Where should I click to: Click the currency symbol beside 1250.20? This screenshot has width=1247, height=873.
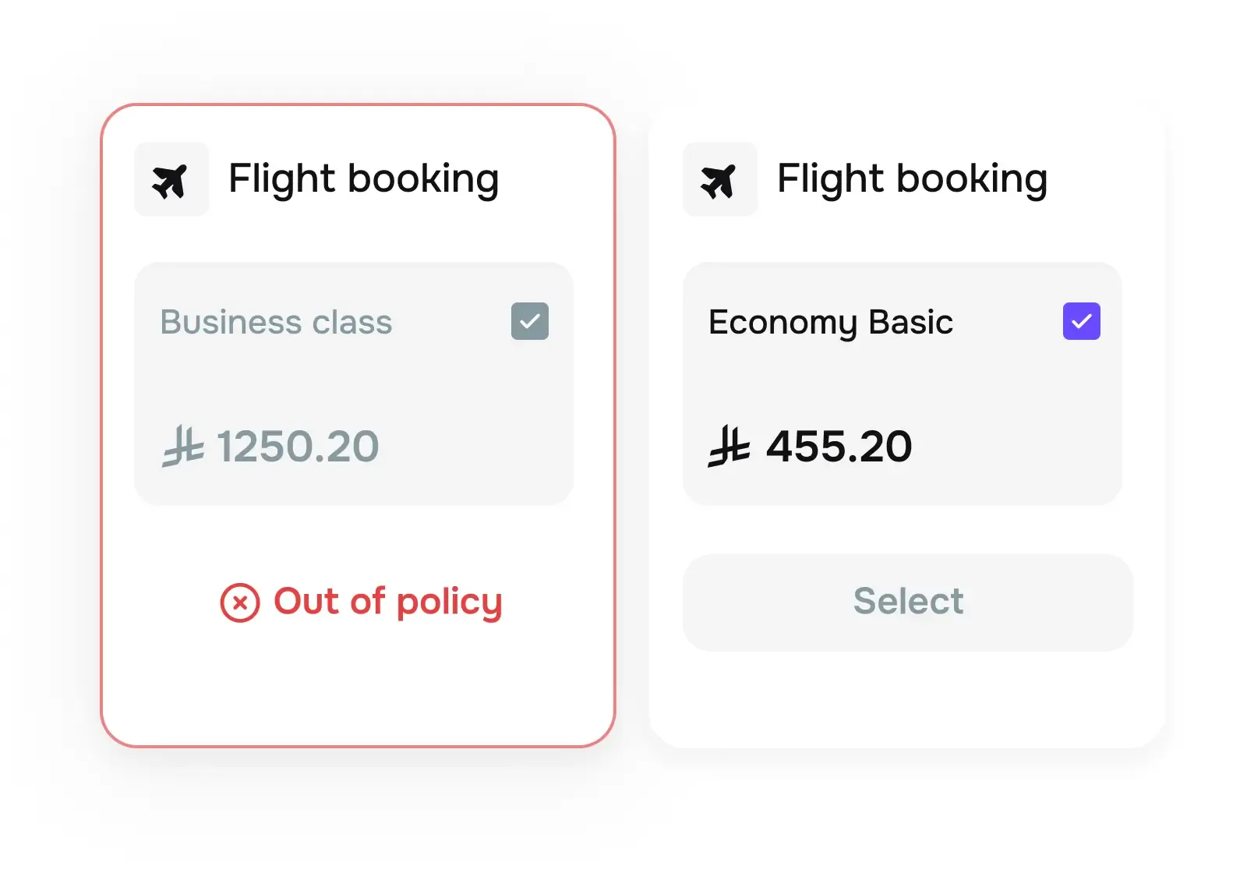182,446
